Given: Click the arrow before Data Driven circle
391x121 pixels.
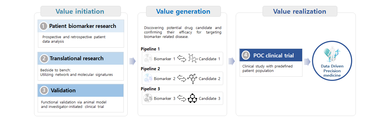Looking at the screenshot, I should pyautogui.click(x=307, y=61).
